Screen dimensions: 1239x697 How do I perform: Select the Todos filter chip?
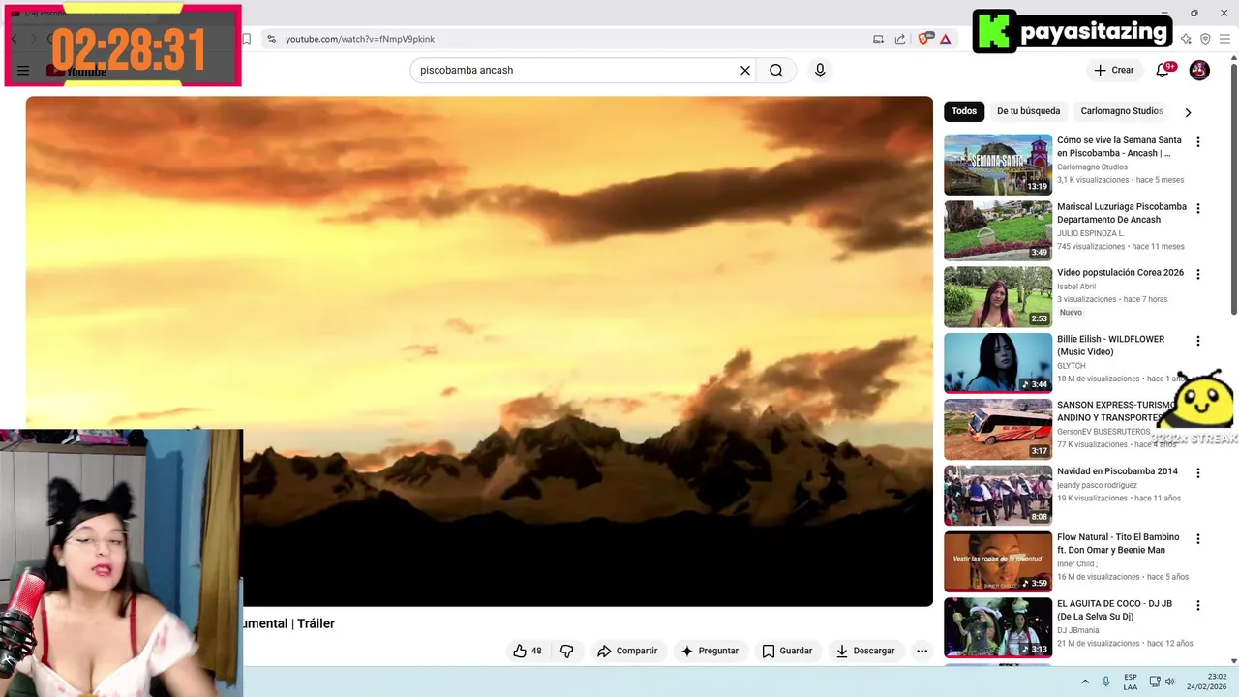(964, 111)
